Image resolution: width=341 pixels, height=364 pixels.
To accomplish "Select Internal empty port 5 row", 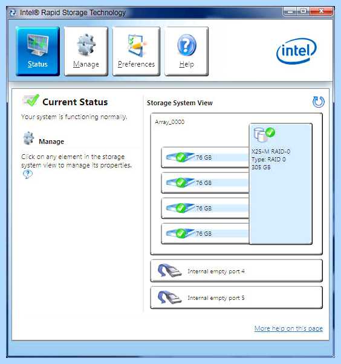I will pos(236,297).
